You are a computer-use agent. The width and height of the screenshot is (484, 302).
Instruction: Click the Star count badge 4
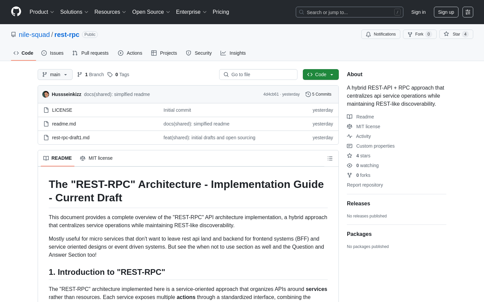pos(465,34)
